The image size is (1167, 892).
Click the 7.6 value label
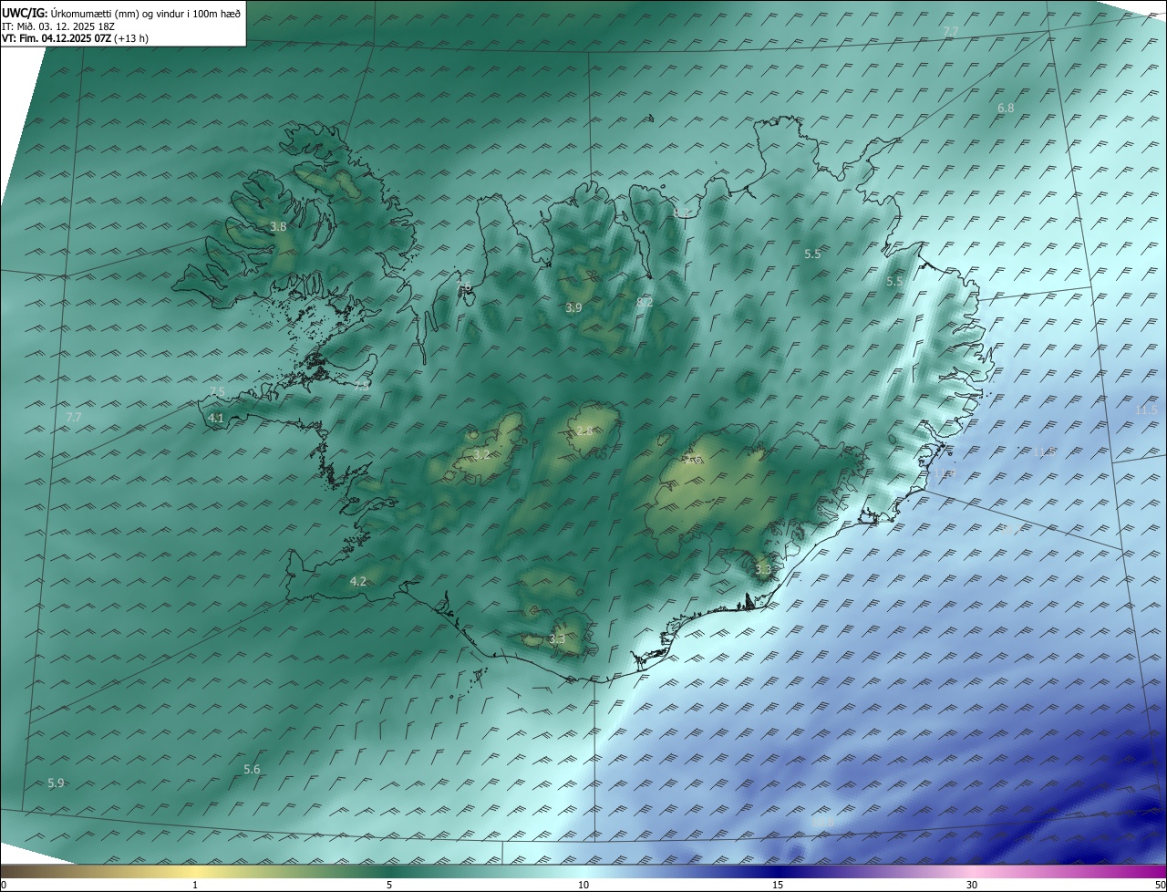(x=464, y=287)
